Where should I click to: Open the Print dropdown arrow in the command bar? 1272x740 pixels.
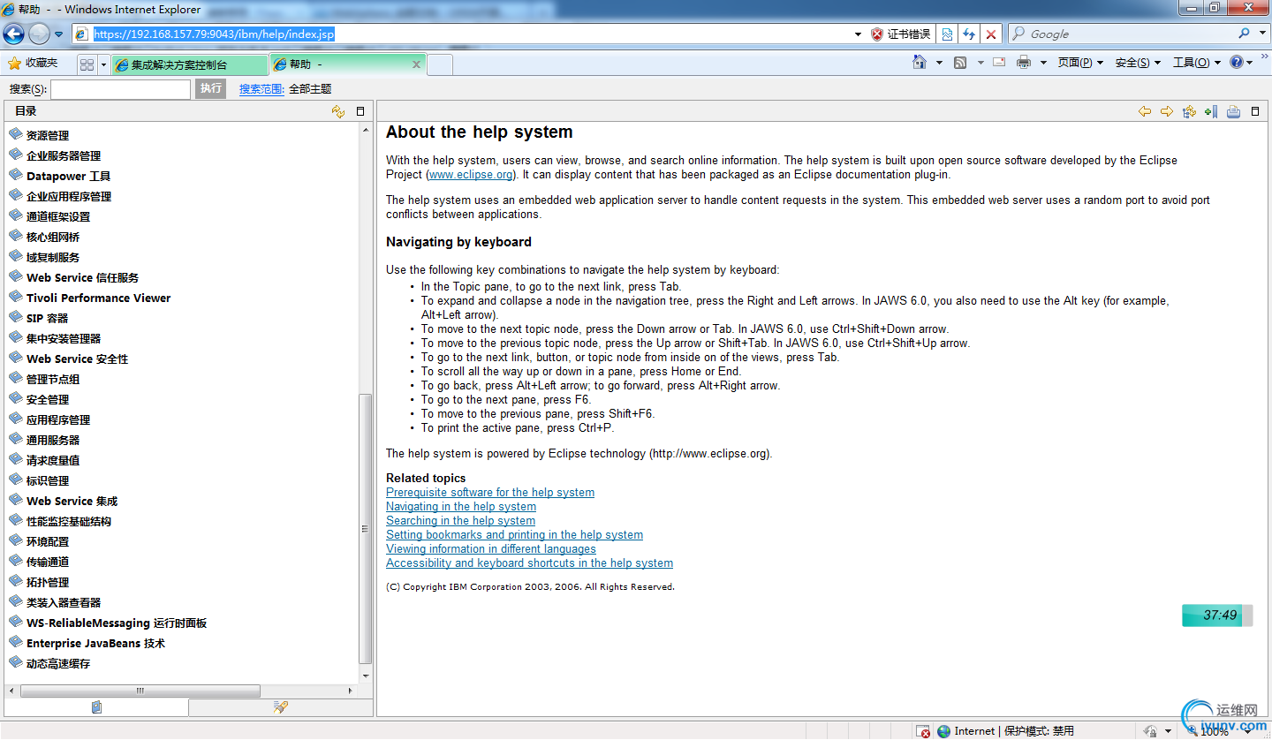tap(1043, 63)
